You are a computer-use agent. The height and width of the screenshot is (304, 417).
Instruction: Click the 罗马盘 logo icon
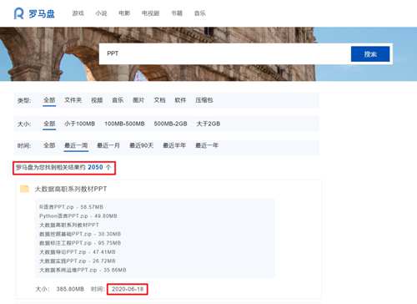pos(18,13)
